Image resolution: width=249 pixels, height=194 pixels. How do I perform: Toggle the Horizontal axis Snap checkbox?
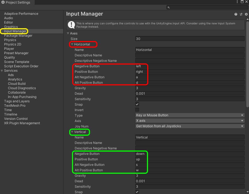137,104
